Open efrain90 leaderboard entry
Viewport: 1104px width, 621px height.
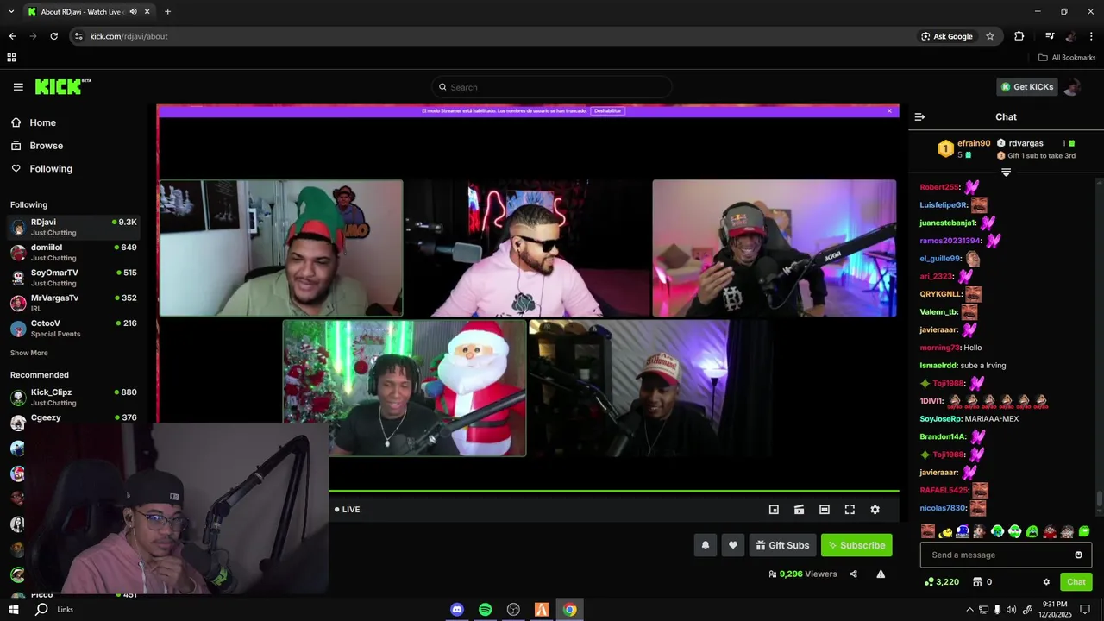[x=963, y=148]
